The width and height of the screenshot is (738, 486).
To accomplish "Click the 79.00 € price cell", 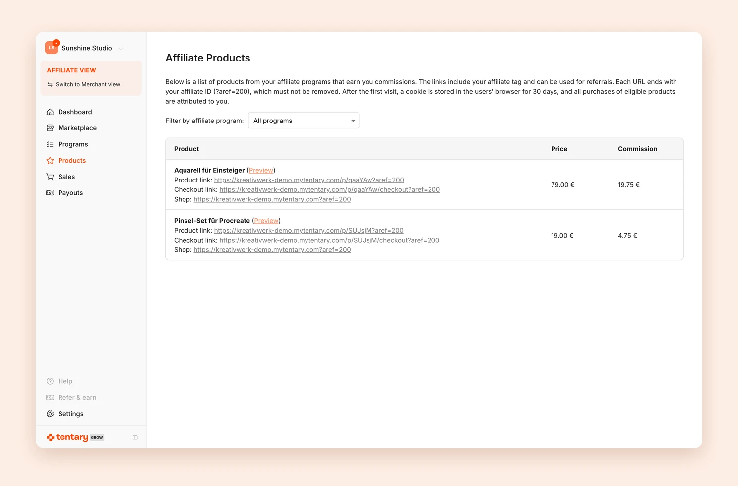I will [x=563, y=185].
